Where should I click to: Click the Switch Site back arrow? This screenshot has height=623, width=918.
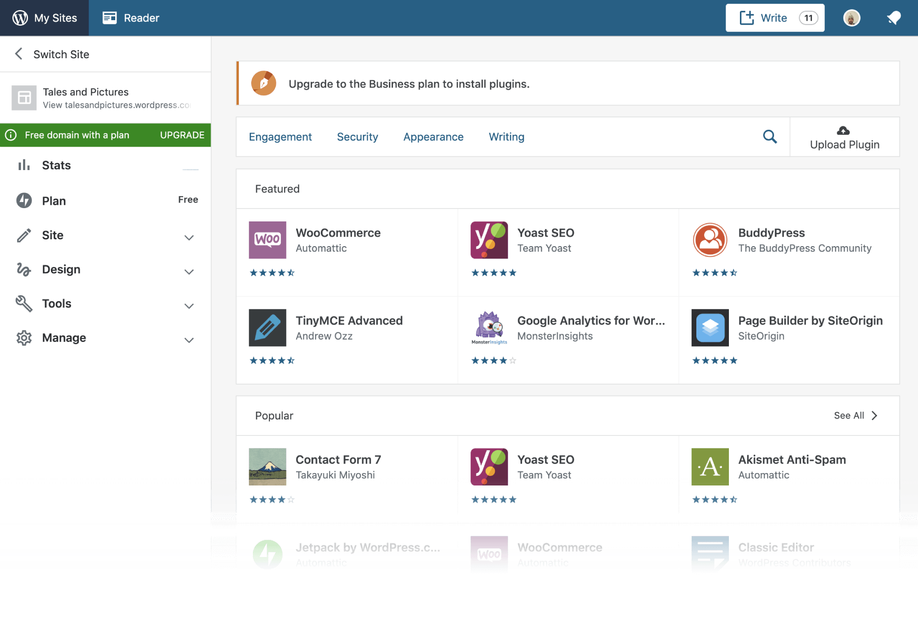[19, 54]
